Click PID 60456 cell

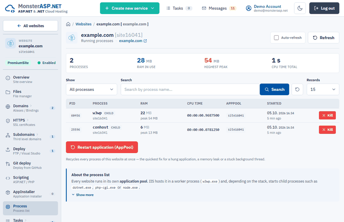75,116
